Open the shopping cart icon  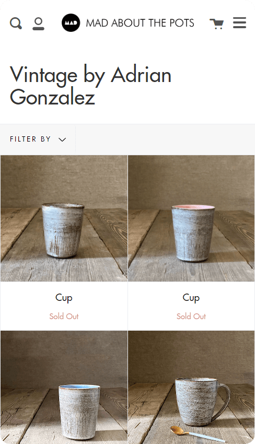tap(217, 24)
